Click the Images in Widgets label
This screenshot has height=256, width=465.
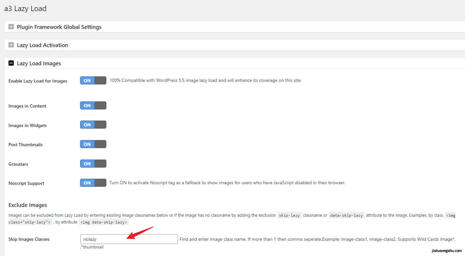(x=28, y=125)
